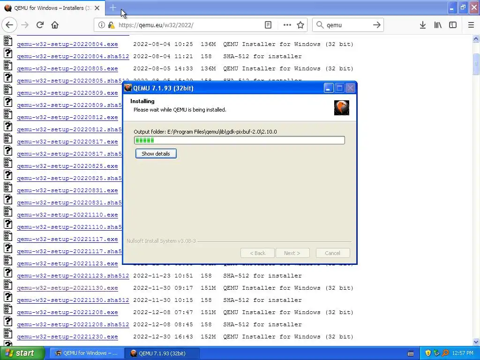Viewport: 480px width, 360px height.
Task: Click the connection security padlock icon
Action: [112, 25]
